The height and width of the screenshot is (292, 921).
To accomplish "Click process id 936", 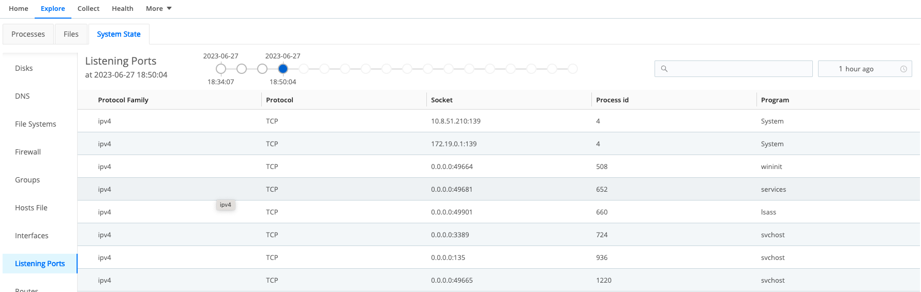I will tap(602, 257).
